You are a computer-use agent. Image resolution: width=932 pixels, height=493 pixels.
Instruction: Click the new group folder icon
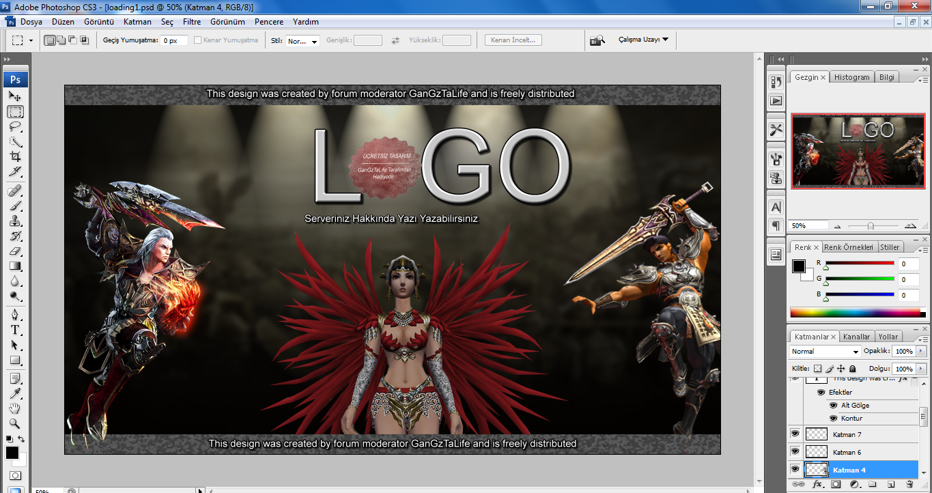(x=873, y=484)
